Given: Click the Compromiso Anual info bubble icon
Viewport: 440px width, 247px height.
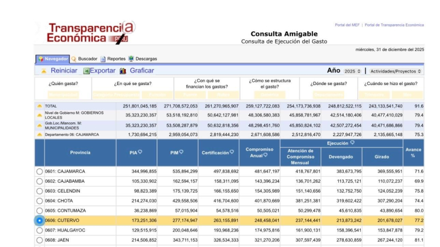Looking at the screenshot, I should click(265, 155).
